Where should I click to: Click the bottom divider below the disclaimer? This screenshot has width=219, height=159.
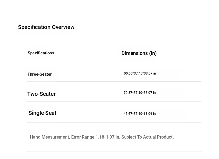click(114, 152)
